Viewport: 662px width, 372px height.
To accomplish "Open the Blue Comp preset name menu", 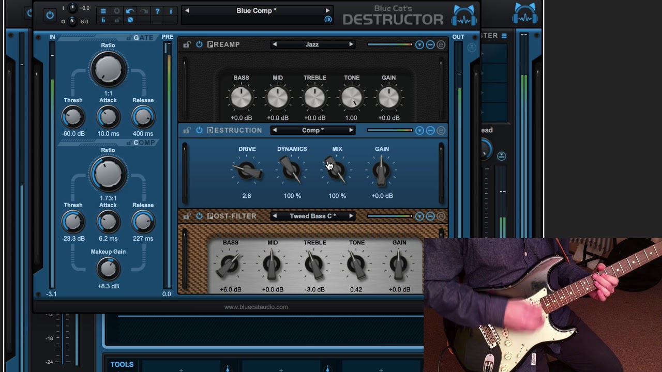I will point(257,10).
